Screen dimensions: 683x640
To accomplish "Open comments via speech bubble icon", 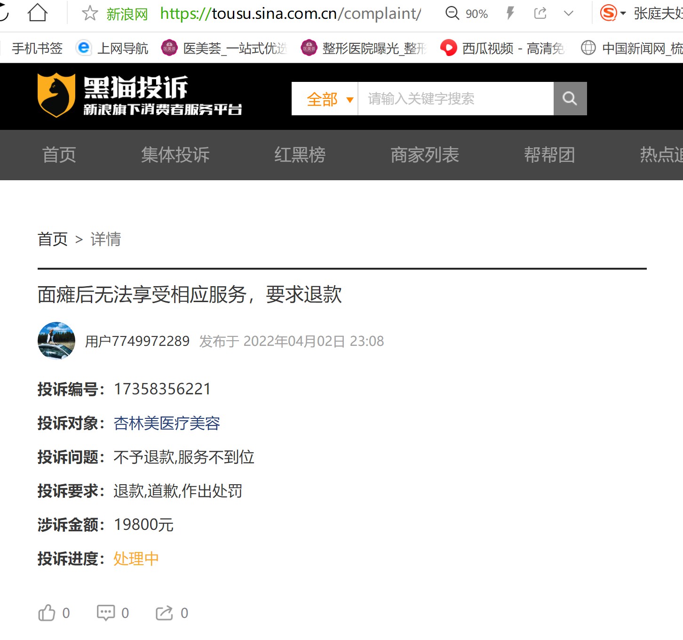I will coord(106,613).
